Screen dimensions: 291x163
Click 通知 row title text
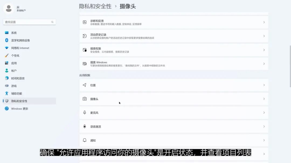(x=93, y=140)
